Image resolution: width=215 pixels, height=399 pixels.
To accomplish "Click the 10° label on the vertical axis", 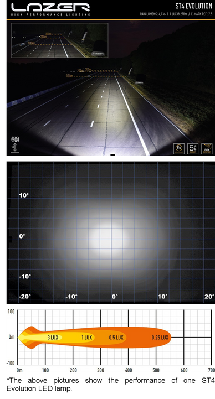I will [24, 195].
